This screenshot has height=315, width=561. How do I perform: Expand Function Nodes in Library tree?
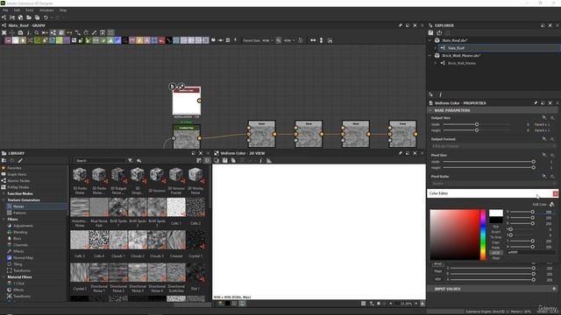tap(4, 193)
